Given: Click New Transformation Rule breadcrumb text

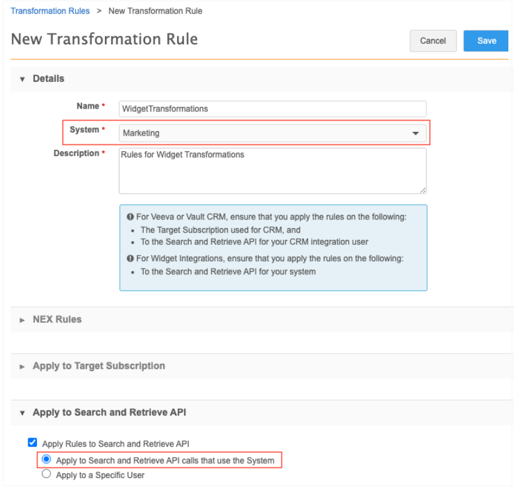Looking at the screenshot, I should (x=155, y=11).
